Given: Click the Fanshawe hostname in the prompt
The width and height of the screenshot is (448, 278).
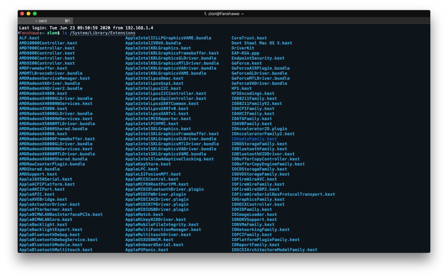Looking at the screenshot, I should click(x=30, y=33).
